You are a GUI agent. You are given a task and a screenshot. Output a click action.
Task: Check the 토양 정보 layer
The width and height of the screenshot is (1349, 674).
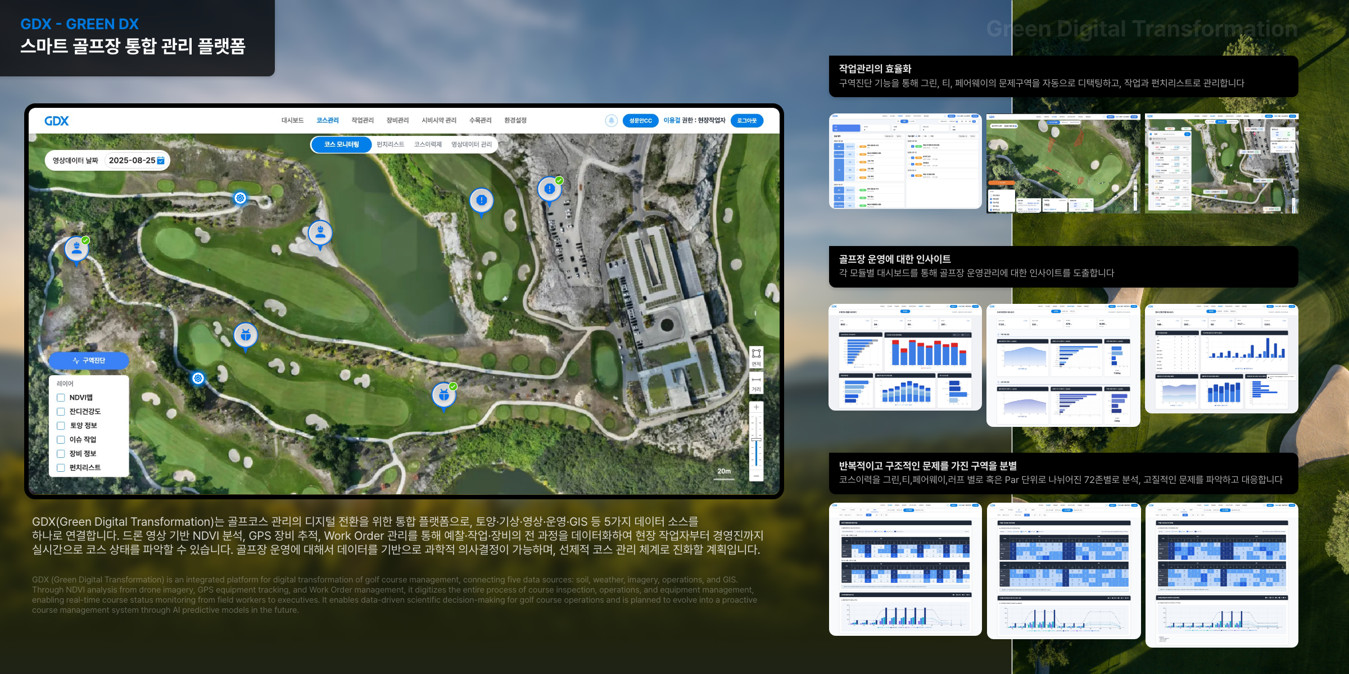(61, 426)
